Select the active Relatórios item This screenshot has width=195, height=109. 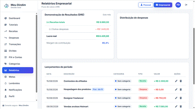[18, 70]
